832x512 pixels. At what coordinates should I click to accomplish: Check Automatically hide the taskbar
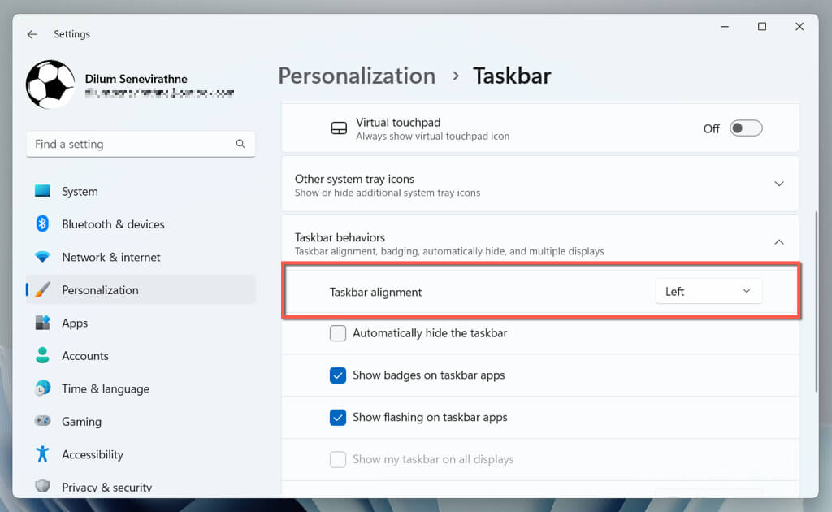338,333
